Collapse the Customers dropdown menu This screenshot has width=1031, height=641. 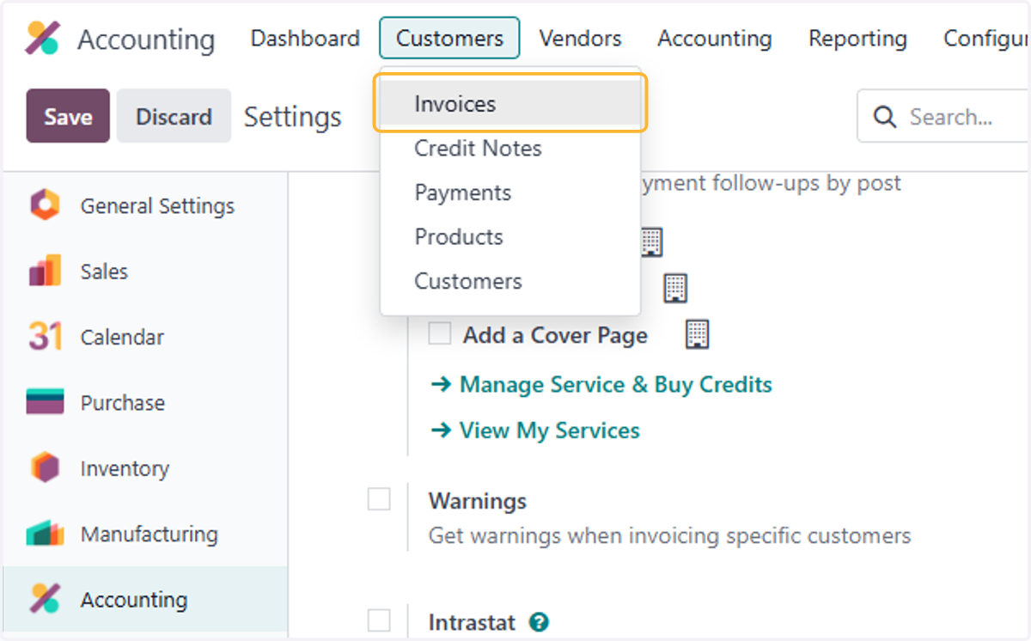[x=449, y=39]
